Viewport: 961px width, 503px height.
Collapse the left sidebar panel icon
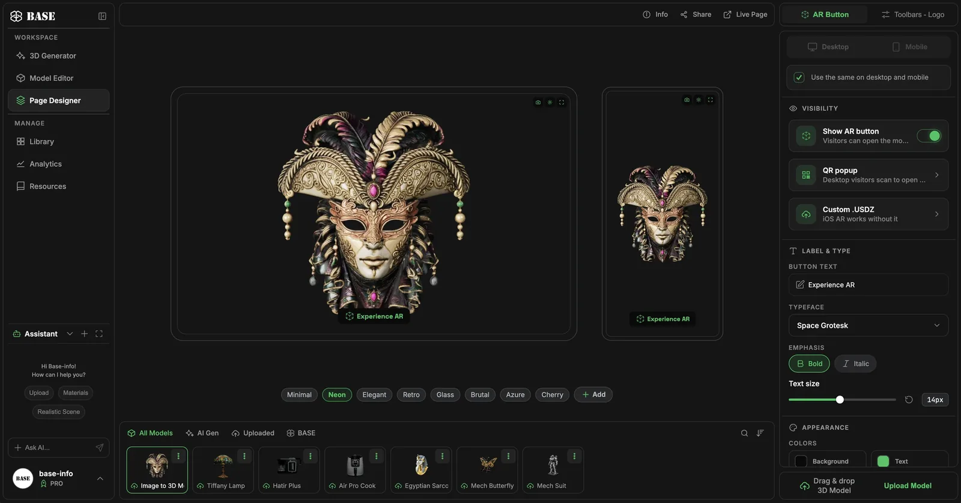(102, 16)
